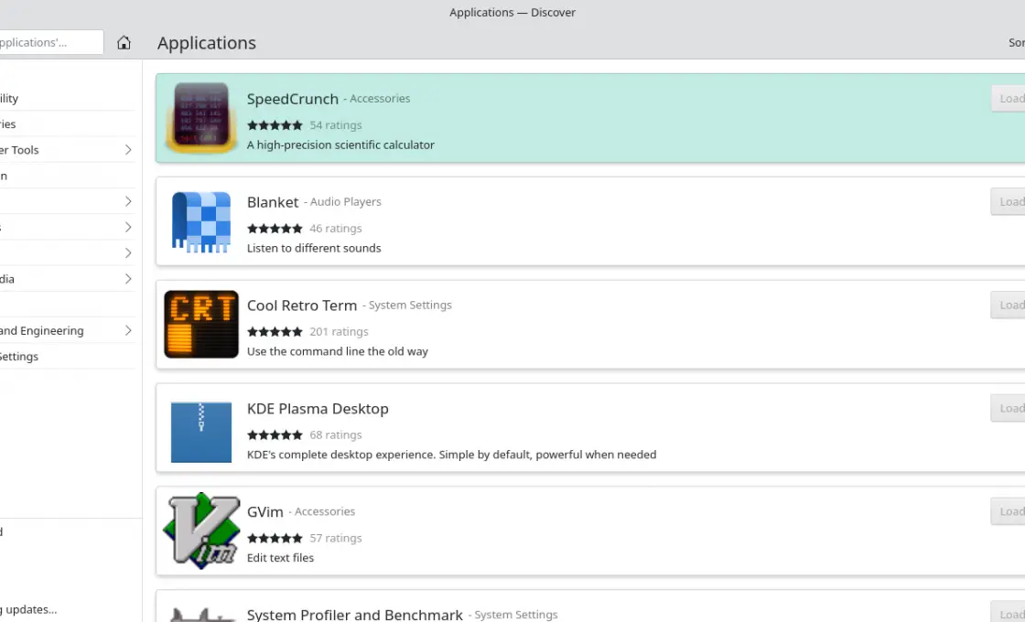Open the Blanket title

(x=273, y=202)
